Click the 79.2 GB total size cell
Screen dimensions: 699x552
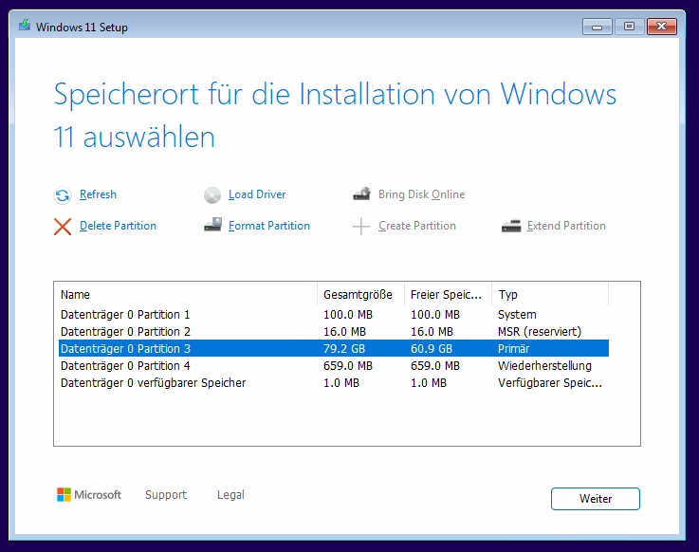[x=344, y=348]
